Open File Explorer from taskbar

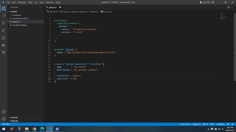click(x=27, y=129)
